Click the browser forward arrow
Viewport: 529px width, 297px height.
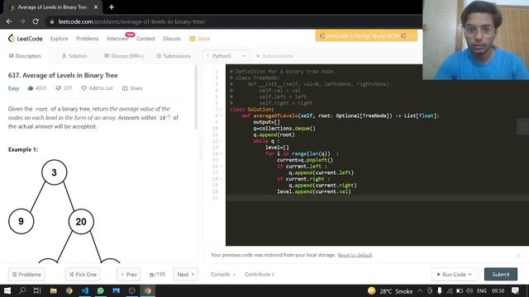pos(22,21)
